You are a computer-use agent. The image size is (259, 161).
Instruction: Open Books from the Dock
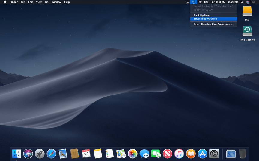click(191, 154)
